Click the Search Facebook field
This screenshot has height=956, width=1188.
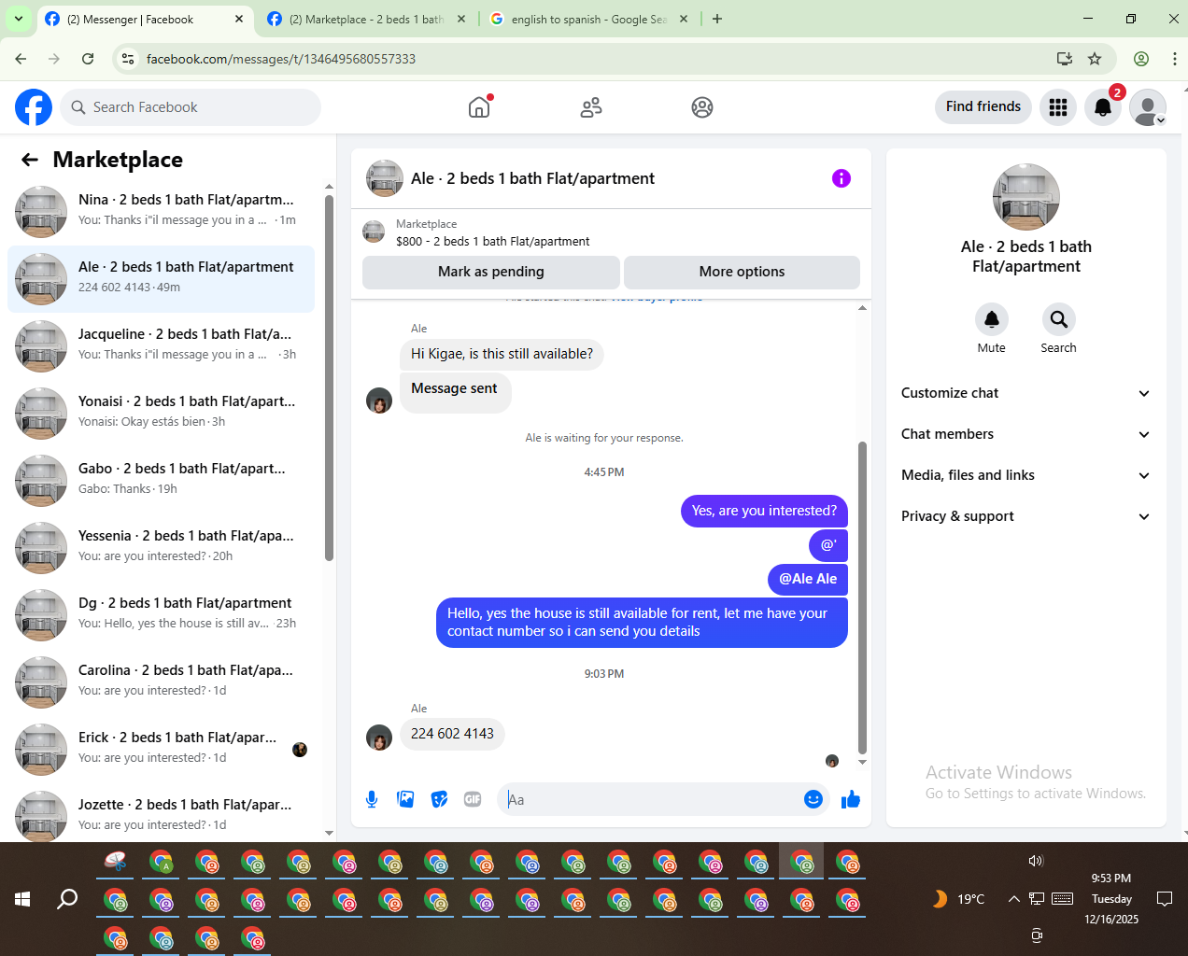191,107
